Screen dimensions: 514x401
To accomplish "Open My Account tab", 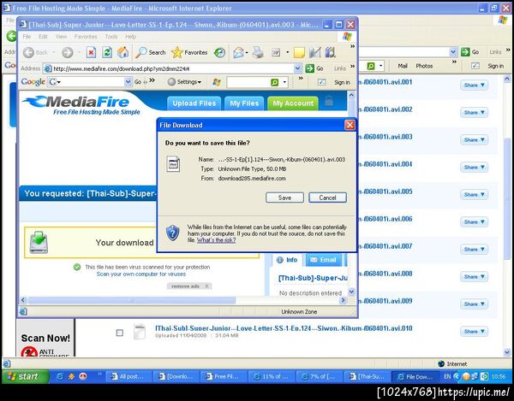I will click(293, 103).
